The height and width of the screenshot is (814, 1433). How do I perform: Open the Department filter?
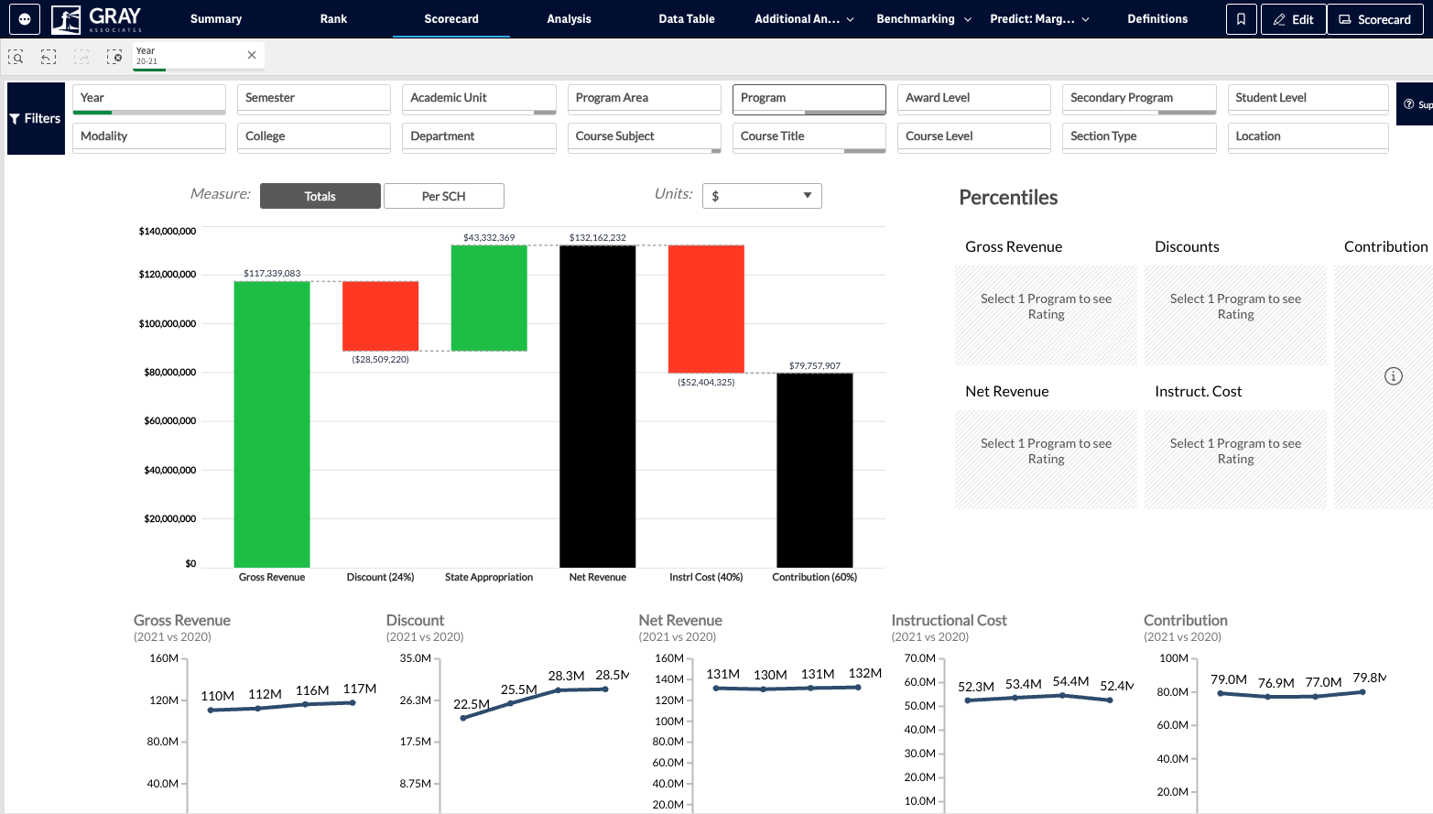coord(479,137)
